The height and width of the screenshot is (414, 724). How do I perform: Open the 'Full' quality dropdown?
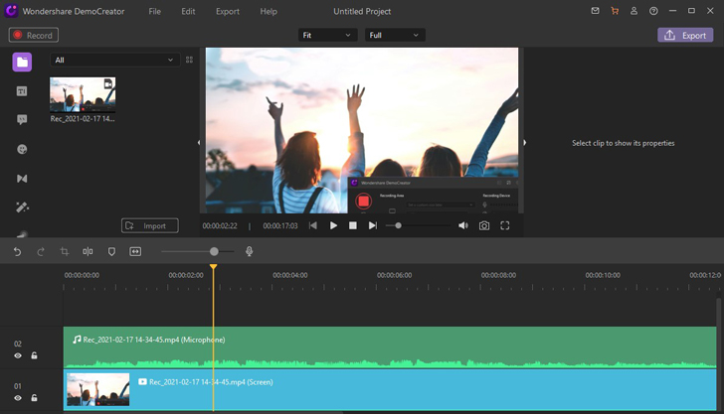tap(395, 35)
